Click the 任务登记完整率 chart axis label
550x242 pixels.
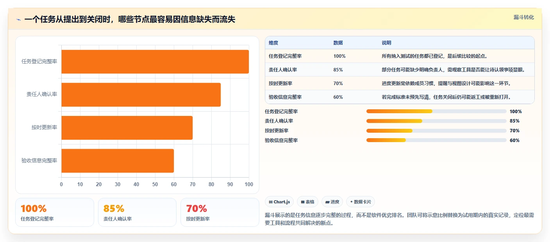point(39,62)
